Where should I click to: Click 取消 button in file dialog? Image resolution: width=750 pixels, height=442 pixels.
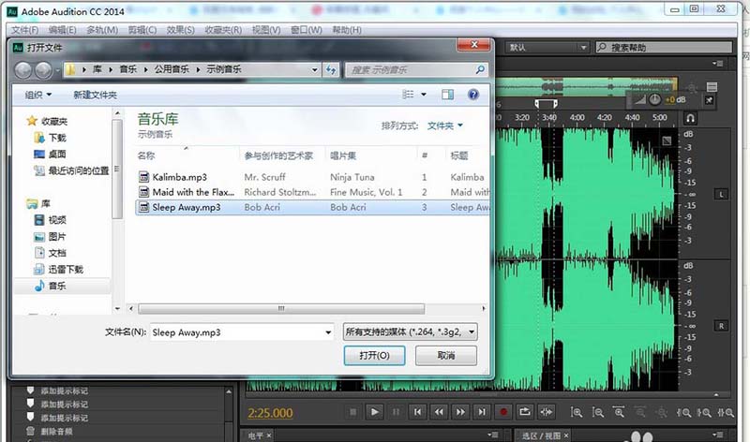(x=446, y=356)
